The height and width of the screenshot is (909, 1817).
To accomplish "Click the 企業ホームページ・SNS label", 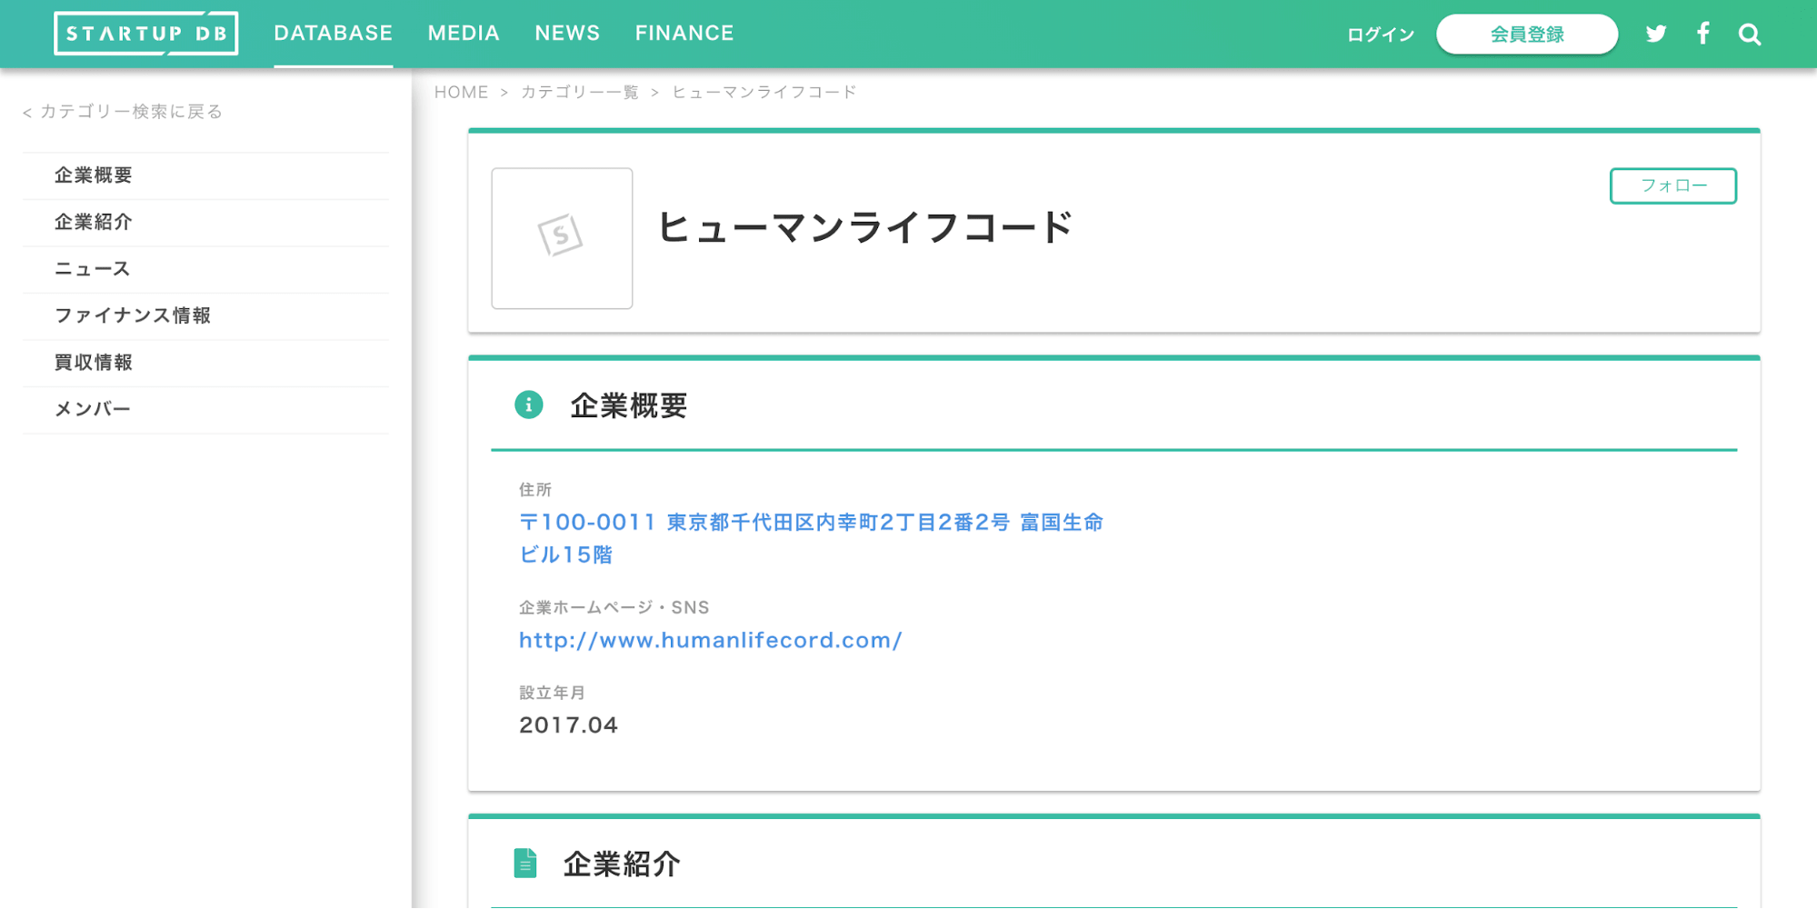I will (x=614, y=607).
